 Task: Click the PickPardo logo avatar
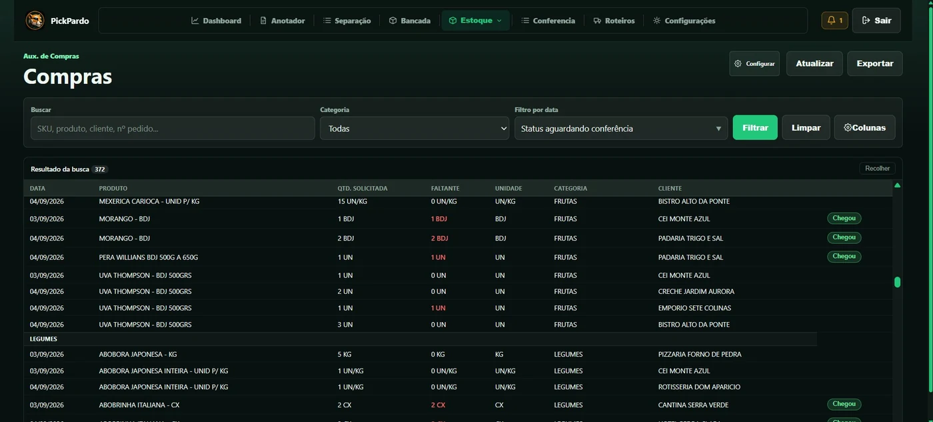[35, 21]
